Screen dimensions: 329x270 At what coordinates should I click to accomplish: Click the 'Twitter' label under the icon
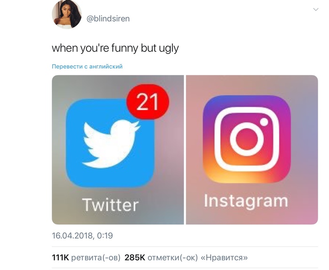point(110,205)
